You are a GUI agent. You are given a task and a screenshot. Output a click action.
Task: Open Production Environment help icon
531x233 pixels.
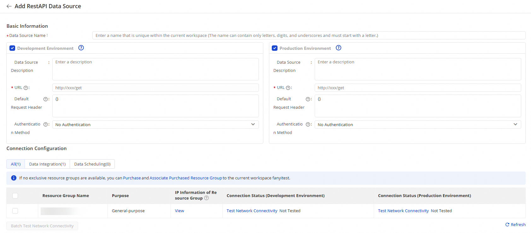[338, 48]
